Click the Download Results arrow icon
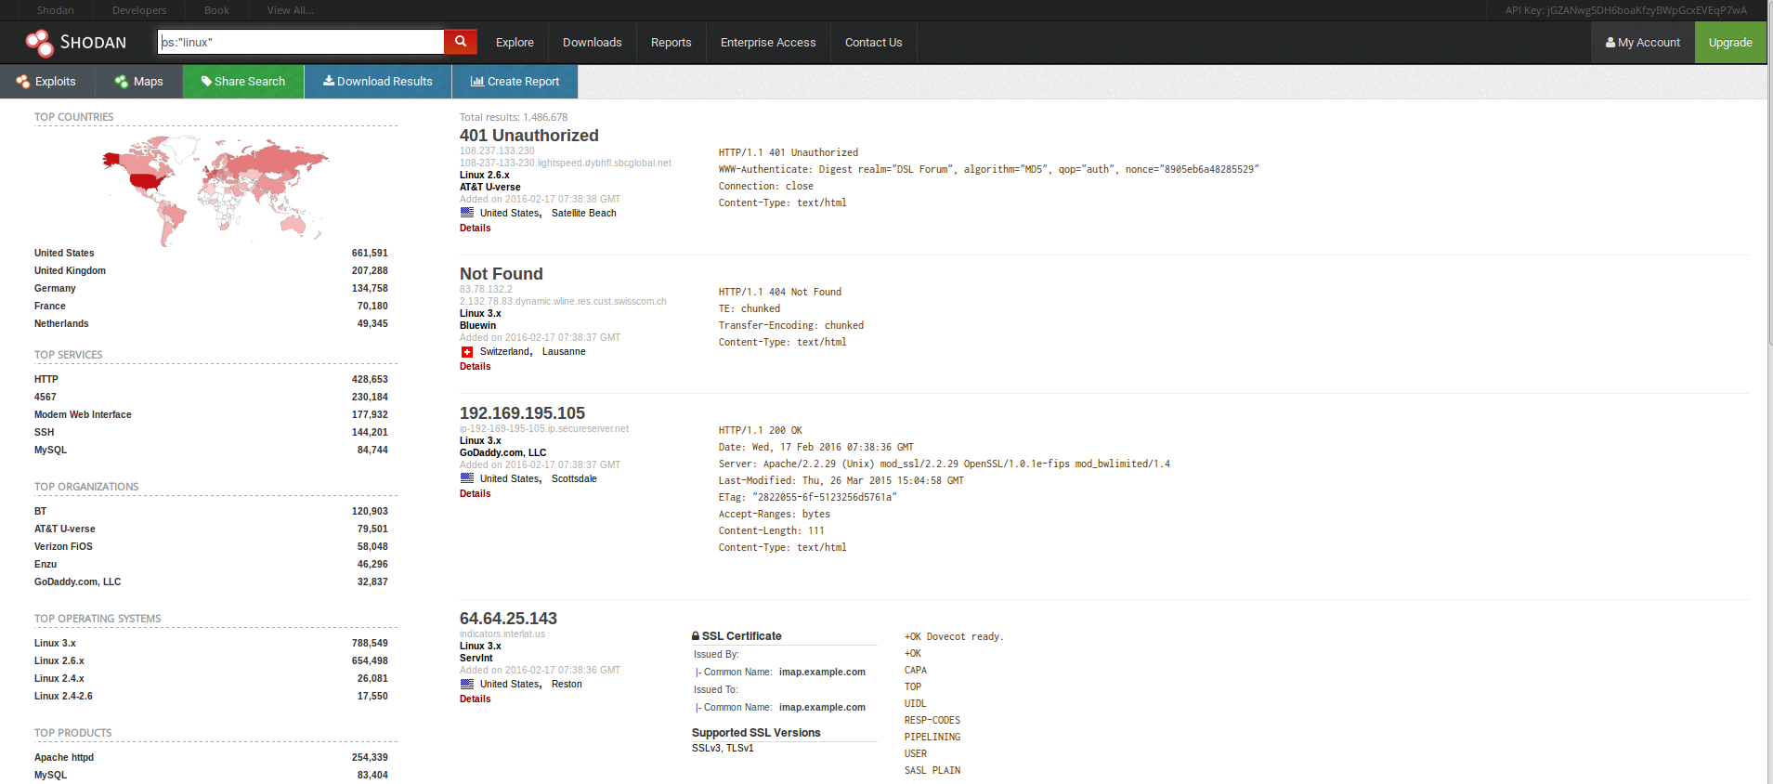 pos(329,82)
